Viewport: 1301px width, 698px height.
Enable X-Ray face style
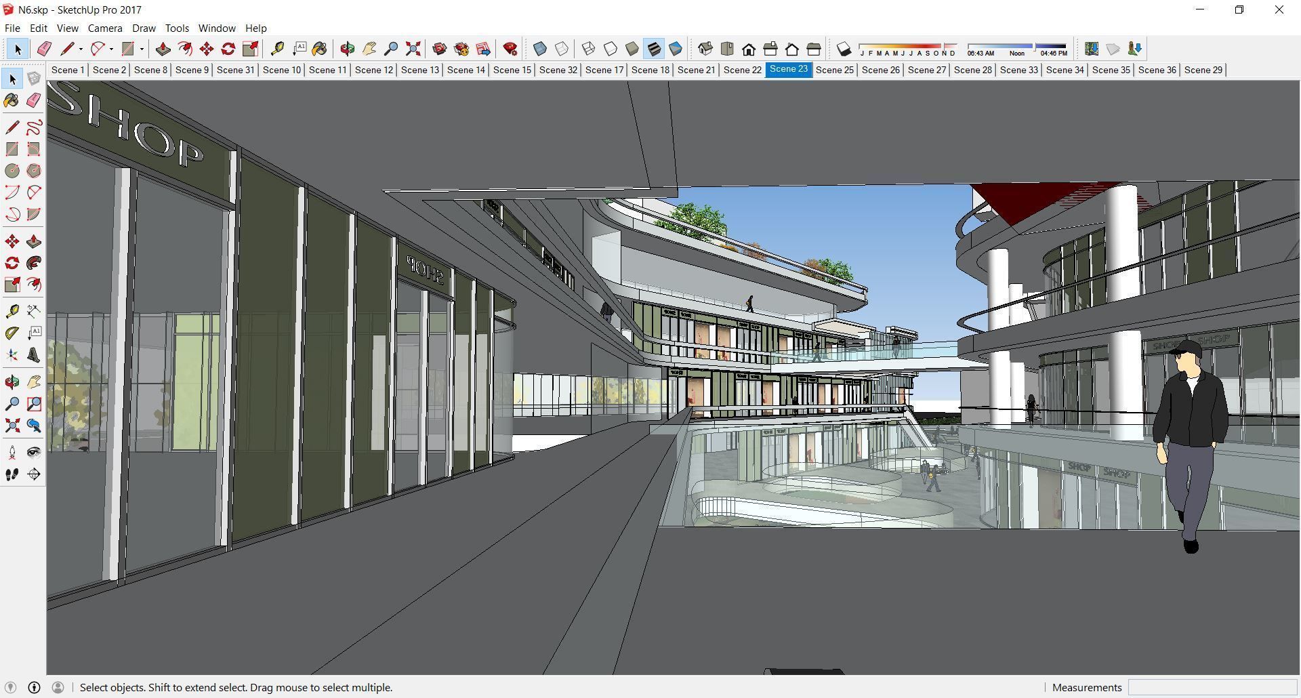tap(540, 49)
